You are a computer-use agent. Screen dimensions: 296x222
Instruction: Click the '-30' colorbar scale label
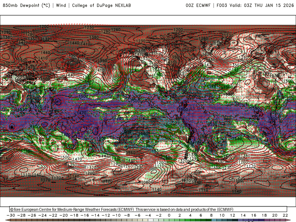[11, 215]
